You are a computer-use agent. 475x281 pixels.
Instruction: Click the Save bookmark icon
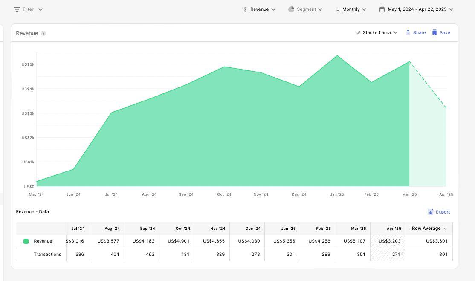click(x=434, y=32)
